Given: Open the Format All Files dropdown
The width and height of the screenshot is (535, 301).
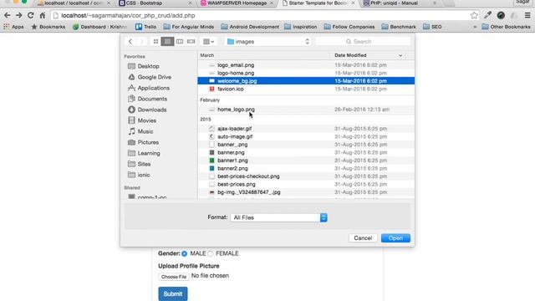Looking at the screenshot, I should click(278, 217).
